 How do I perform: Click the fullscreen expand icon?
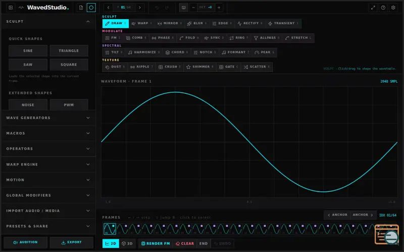(x=373, y=8)
